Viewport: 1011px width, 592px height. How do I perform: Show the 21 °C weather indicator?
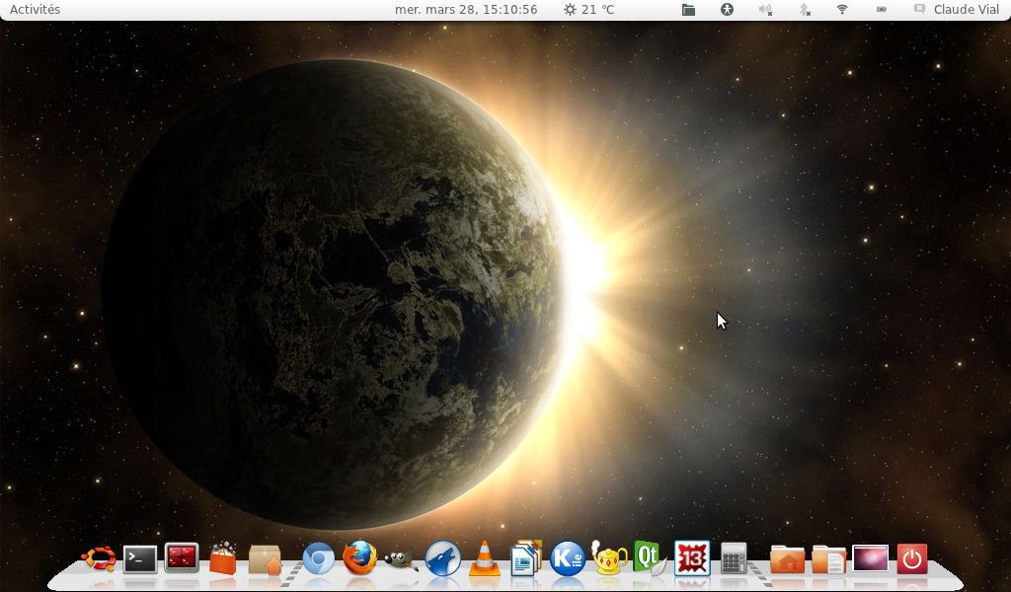(x=588, y=10)
